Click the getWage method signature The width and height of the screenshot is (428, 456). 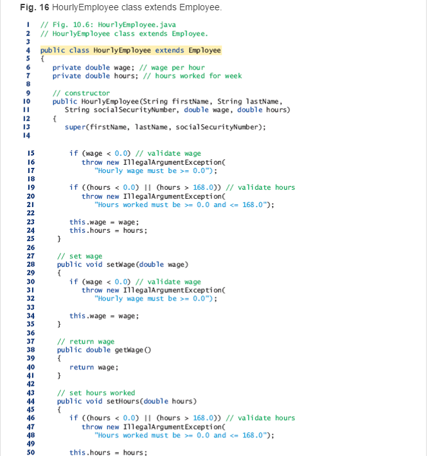[x=107, y=350]
